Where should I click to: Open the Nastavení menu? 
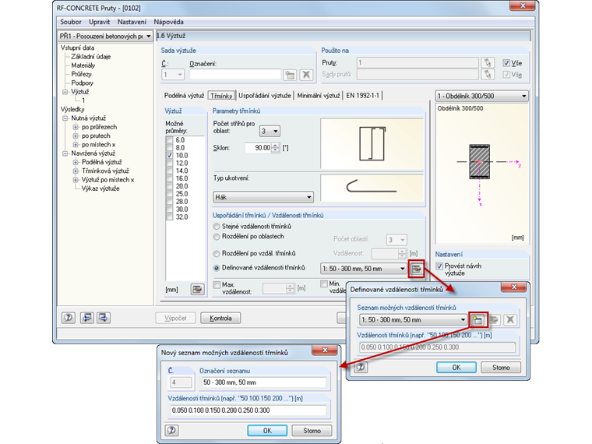132,22
